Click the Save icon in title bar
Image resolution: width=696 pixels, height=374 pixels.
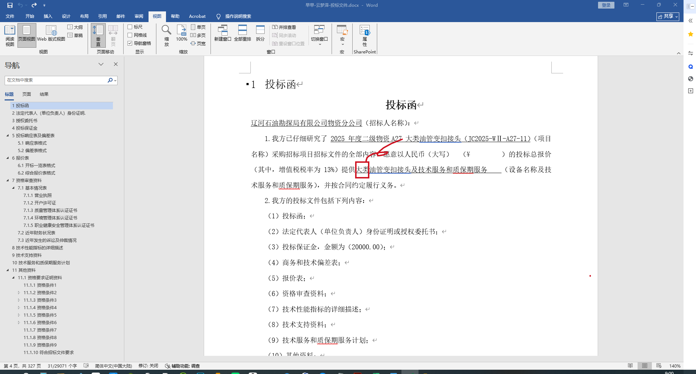click(x=10, y=5)
